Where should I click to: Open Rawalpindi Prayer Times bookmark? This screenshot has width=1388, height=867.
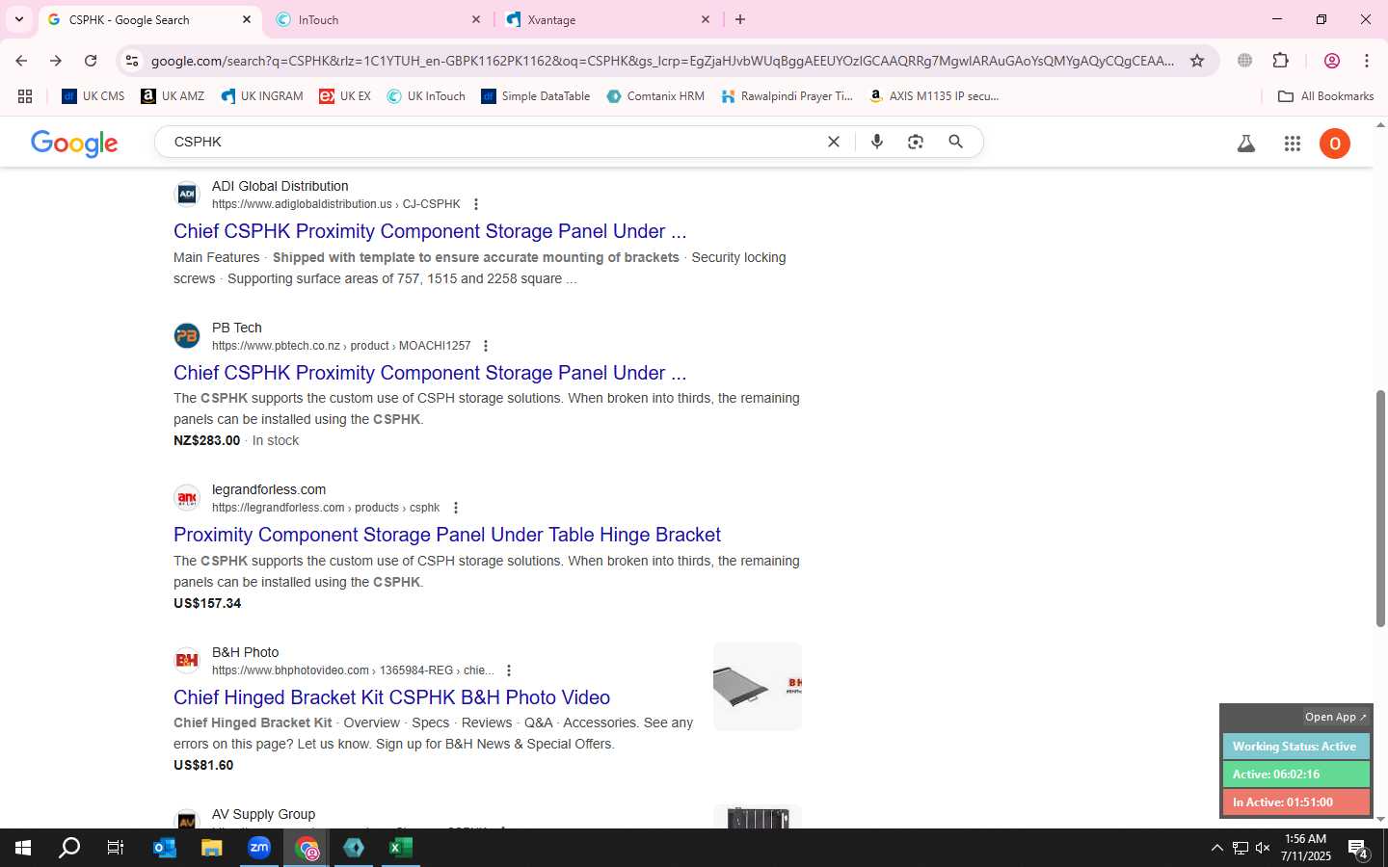point(787,96)
